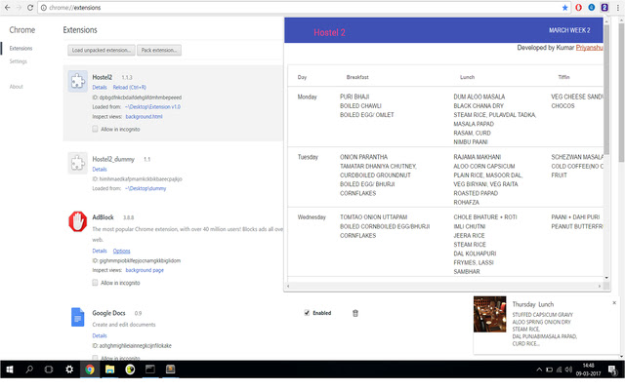Screen dimensions: 625x390
Task: Uncheck Enabled for Google Docs
Action: click(x=307, y=313)
